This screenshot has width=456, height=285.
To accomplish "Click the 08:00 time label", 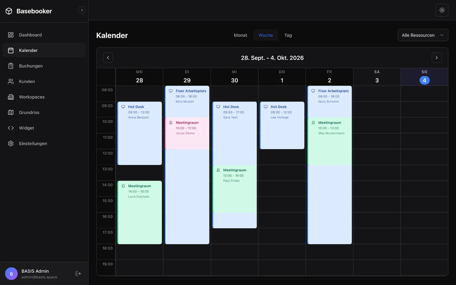I will 107,90.
